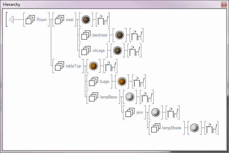Select the lampBase node label

pyautogui.click(x=108, y=97)
